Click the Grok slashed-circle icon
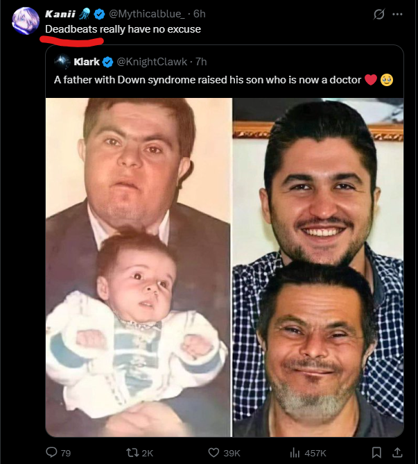418x464 pixels. point(379,14)
